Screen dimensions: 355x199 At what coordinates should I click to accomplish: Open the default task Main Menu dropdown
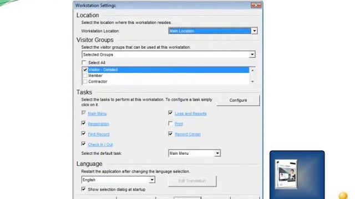click(194, 153)
